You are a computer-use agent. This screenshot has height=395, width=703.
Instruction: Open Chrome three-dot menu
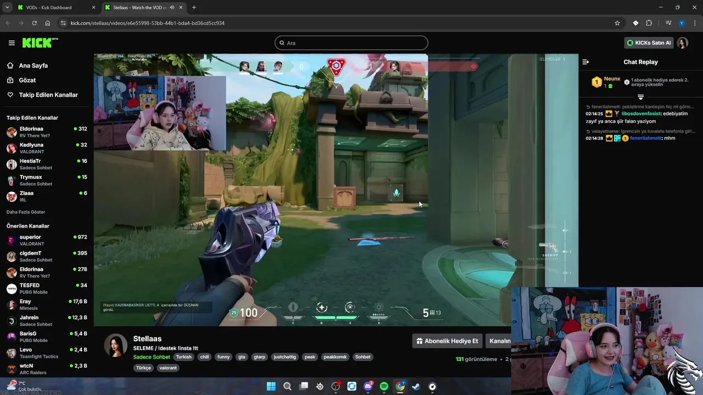694,23
